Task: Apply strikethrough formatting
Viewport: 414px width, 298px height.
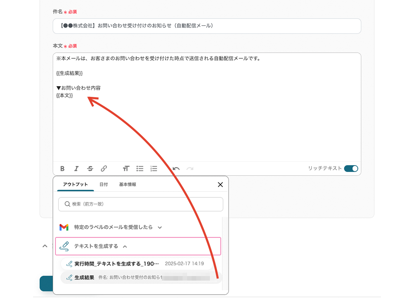Action: (90, 168)
